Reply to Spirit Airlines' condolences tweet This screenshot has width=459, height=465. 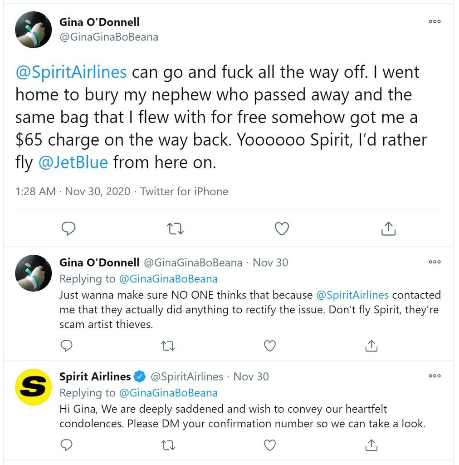coord(66,445)
